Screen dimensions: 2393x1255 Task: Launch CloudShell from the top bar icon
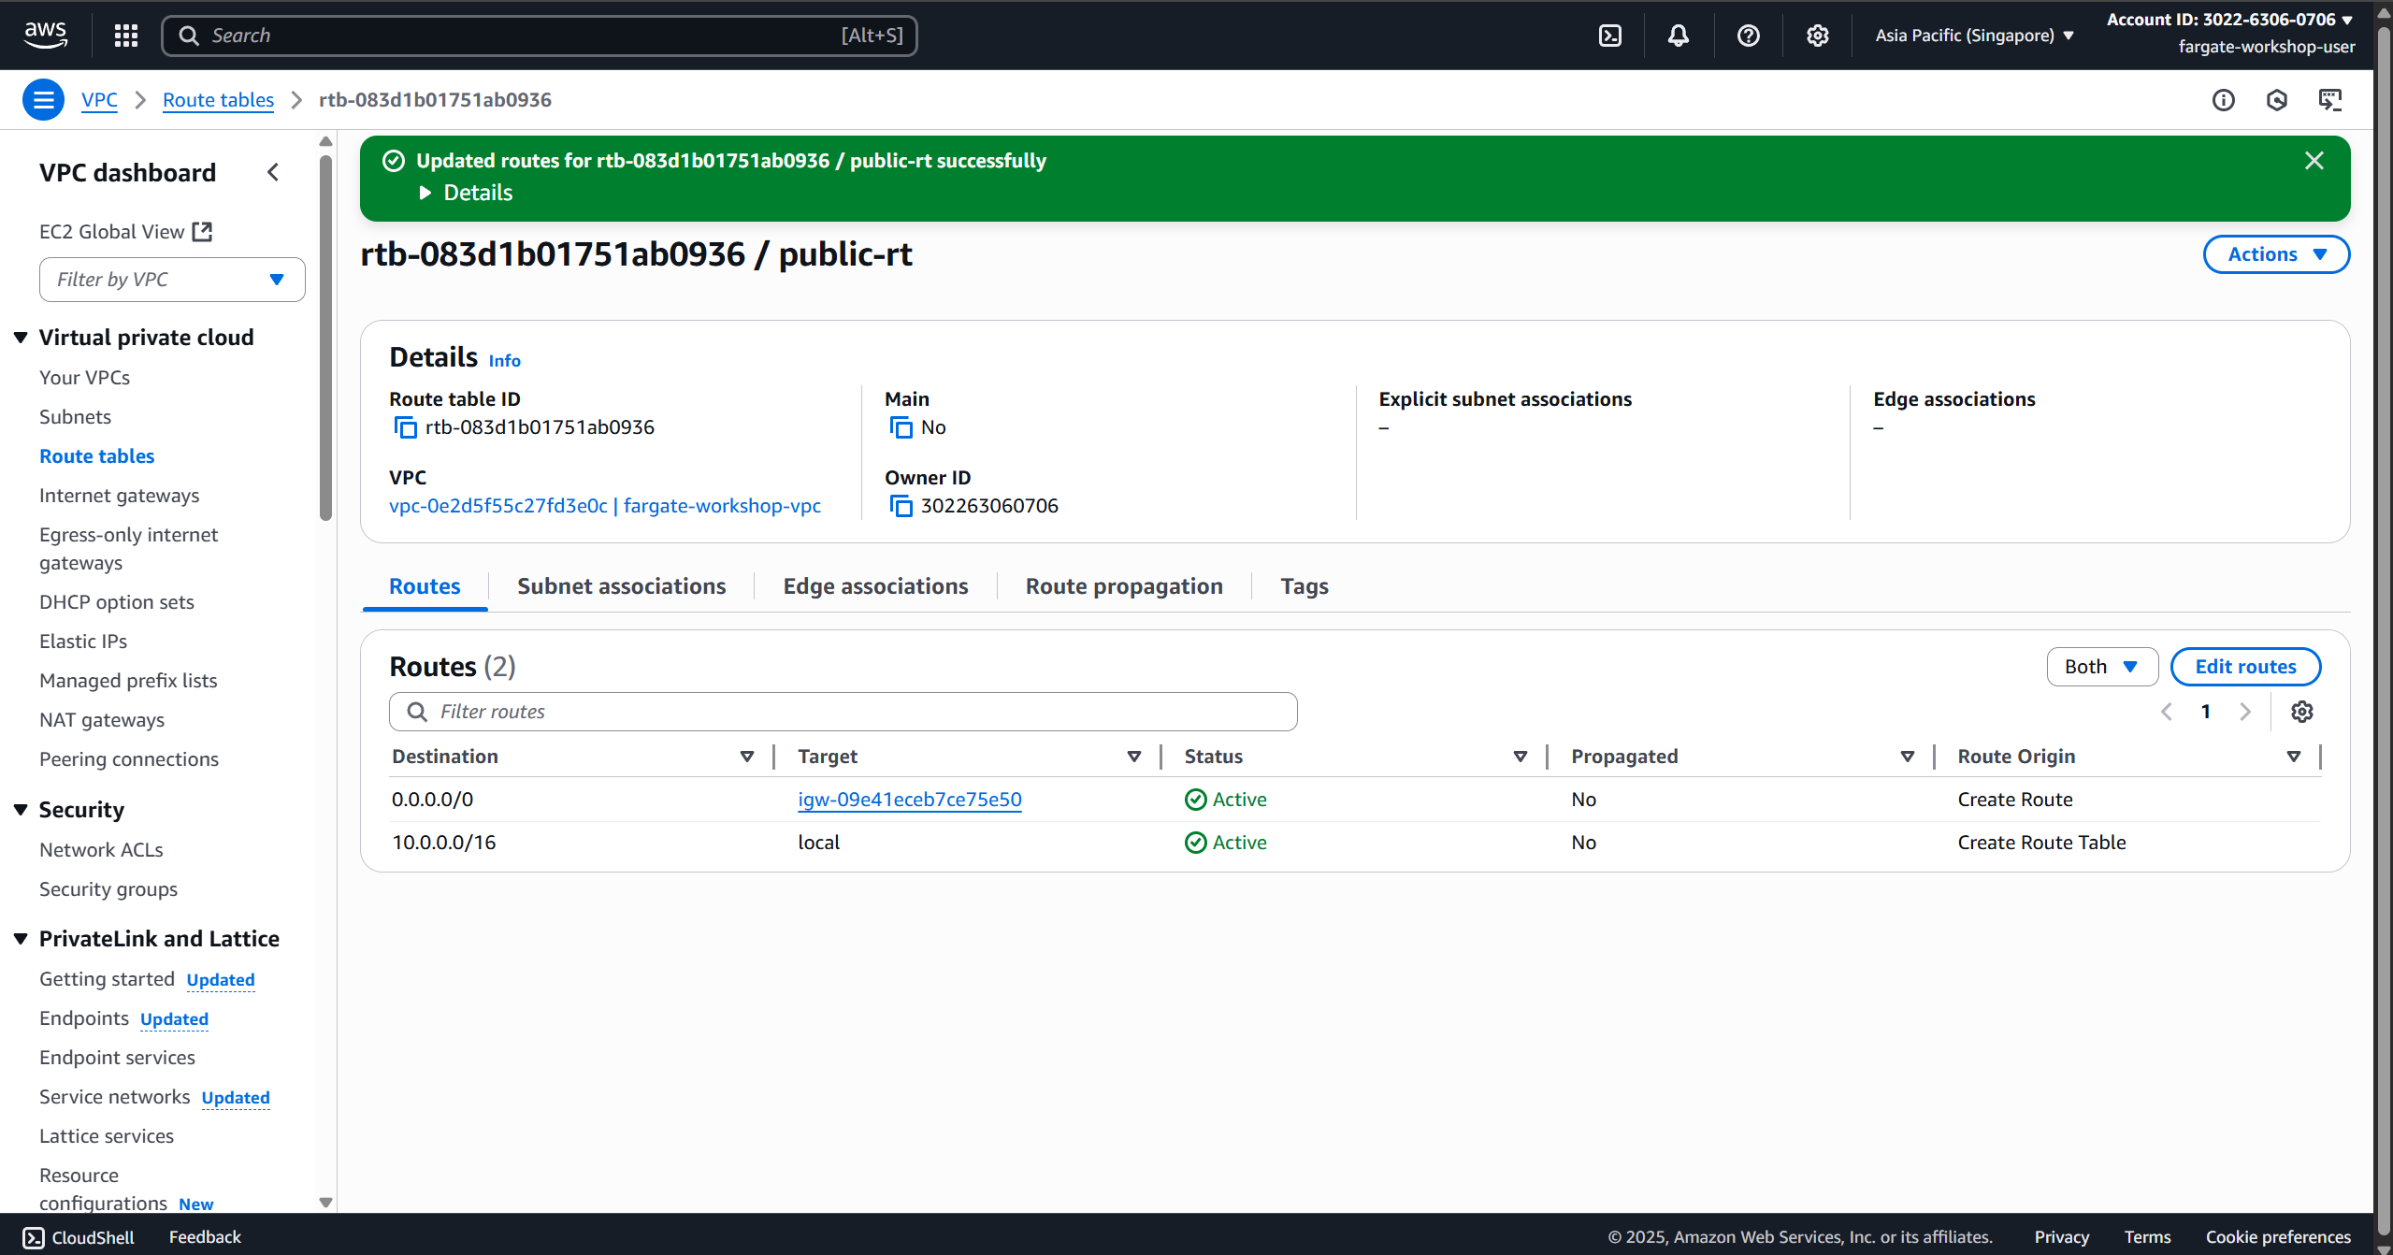(x=1610, y=36)
